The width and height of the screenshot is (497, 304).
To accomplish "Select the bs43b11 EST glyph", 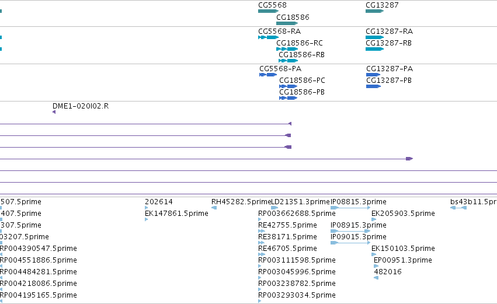I will point(458,208).
